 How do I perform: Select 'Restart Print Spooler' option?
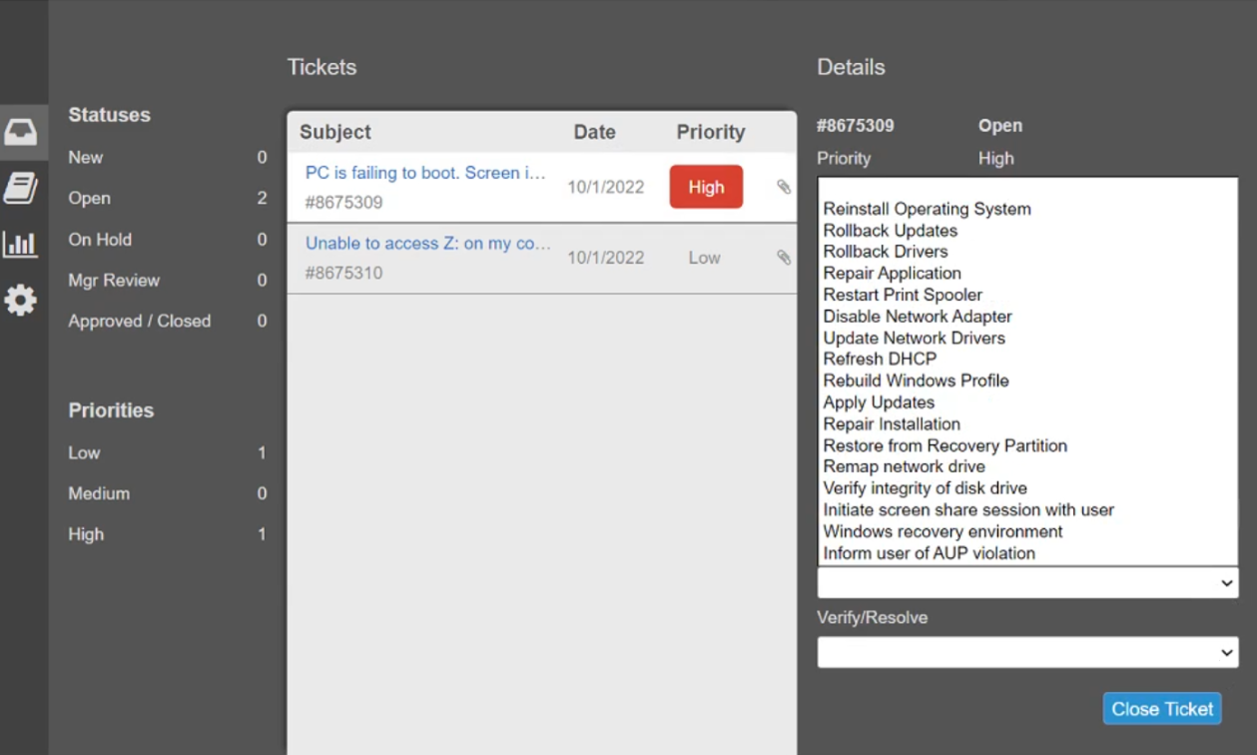pyautogui.click(x=1027, y=295)
